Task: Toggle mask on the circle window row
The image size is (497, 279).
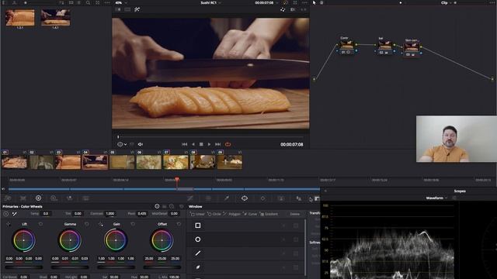Action: click(x=296, y=239)
